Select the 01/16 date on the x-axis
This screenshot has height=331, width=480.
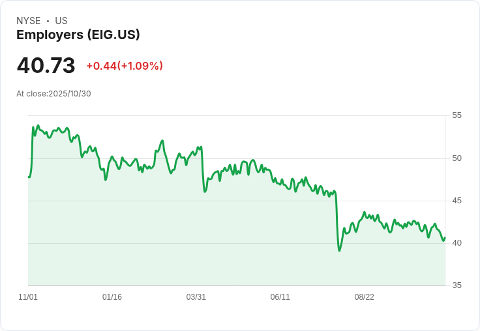click(x=112, y=297)
